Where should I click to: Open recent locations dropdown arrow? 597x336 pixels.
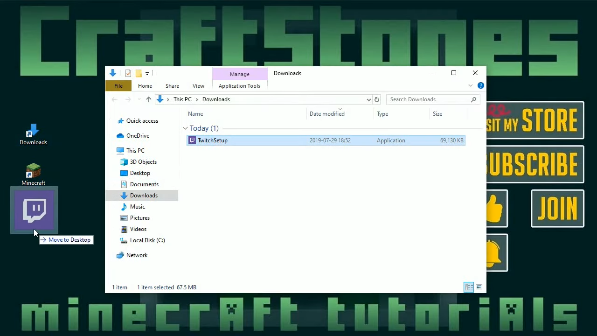(x=138, y=99)
